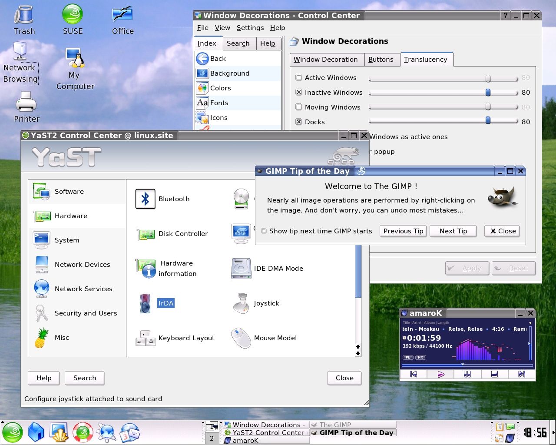Select Hardware category in YaST
Viewport: 556px width, 445px height.
point(76,216)
